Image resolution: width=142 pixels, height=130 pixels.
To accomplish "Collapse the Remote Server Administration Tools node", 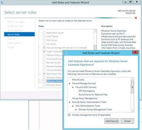I will coord(70,102).
